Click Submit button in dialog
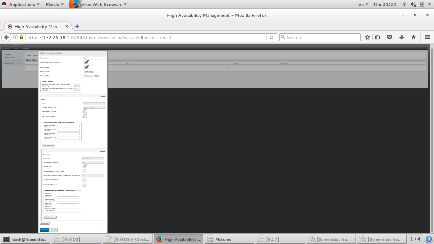Viewport: 434px width, 244px height. (x=44, y=230)
